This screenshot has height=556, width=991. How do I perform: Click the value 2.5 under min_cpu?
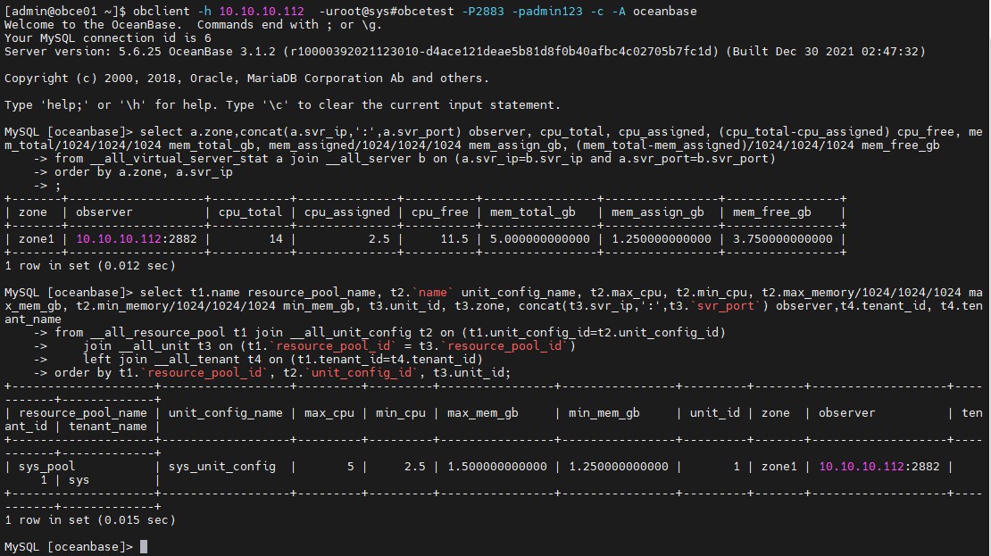point(414,467)
